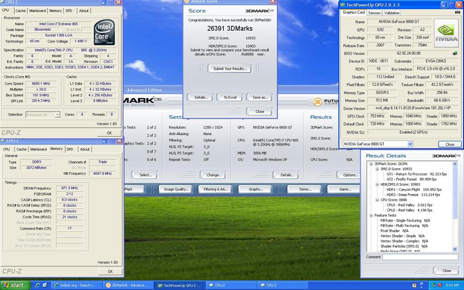Switch to second CPU-Z taskbar button

point(283,285)
